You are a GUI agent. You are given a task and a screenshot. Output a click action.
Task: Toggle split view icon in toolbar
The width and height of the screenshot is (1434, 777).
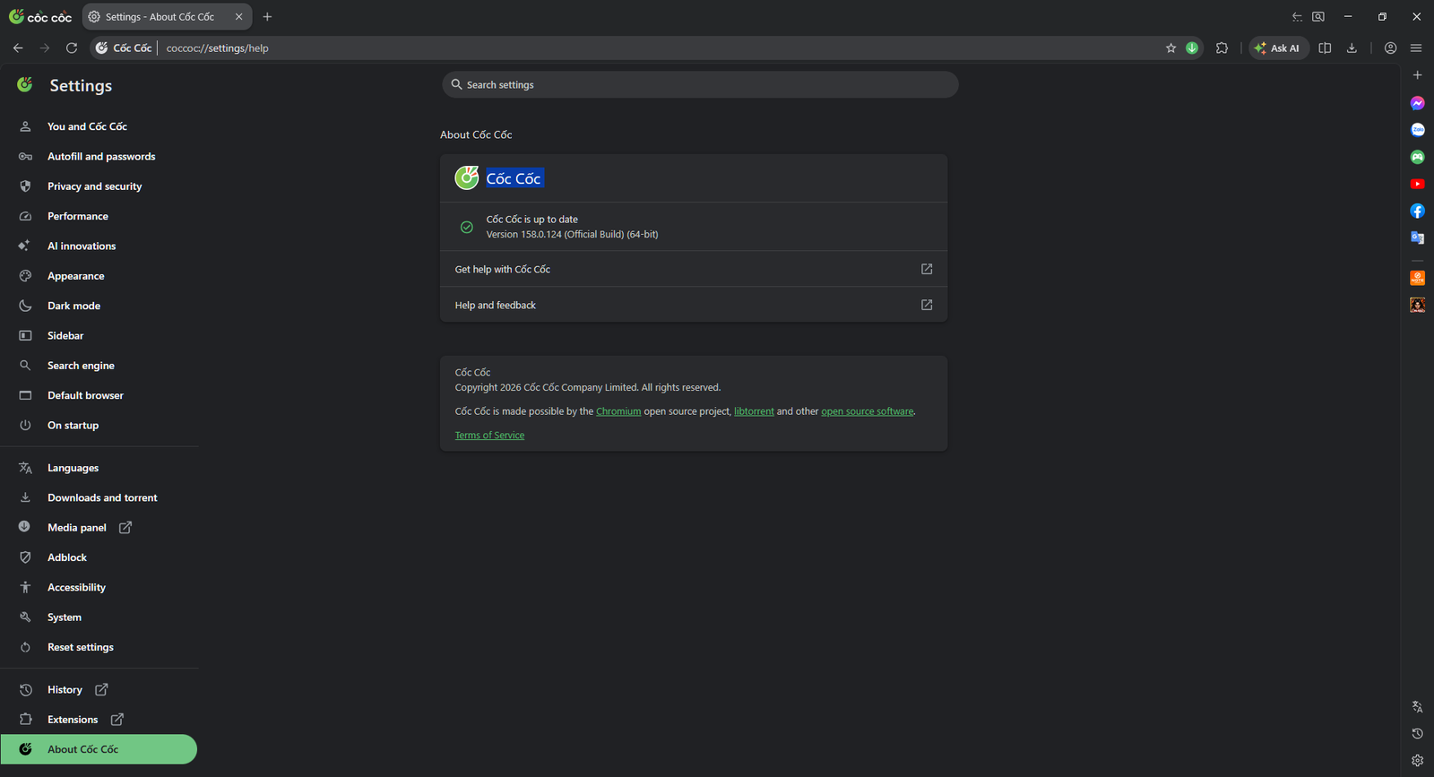pyautogui.click(x=1325, y=48)
